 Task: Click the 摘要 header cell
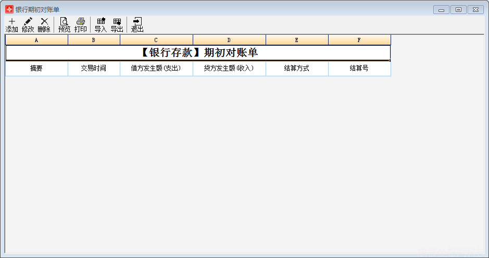click(36, 69)
